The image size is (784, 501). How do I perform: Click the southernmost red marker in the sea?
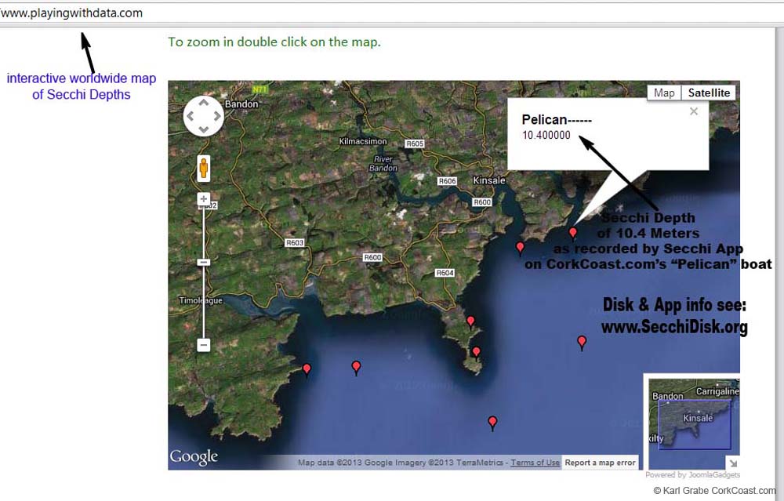[492, 423]
